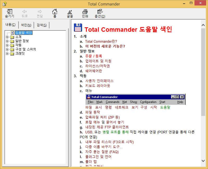Open the '명령' menu help link

point(108,107)
